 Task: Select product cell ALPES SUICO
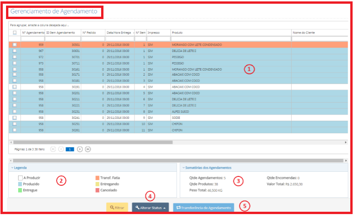pos(231,112)
